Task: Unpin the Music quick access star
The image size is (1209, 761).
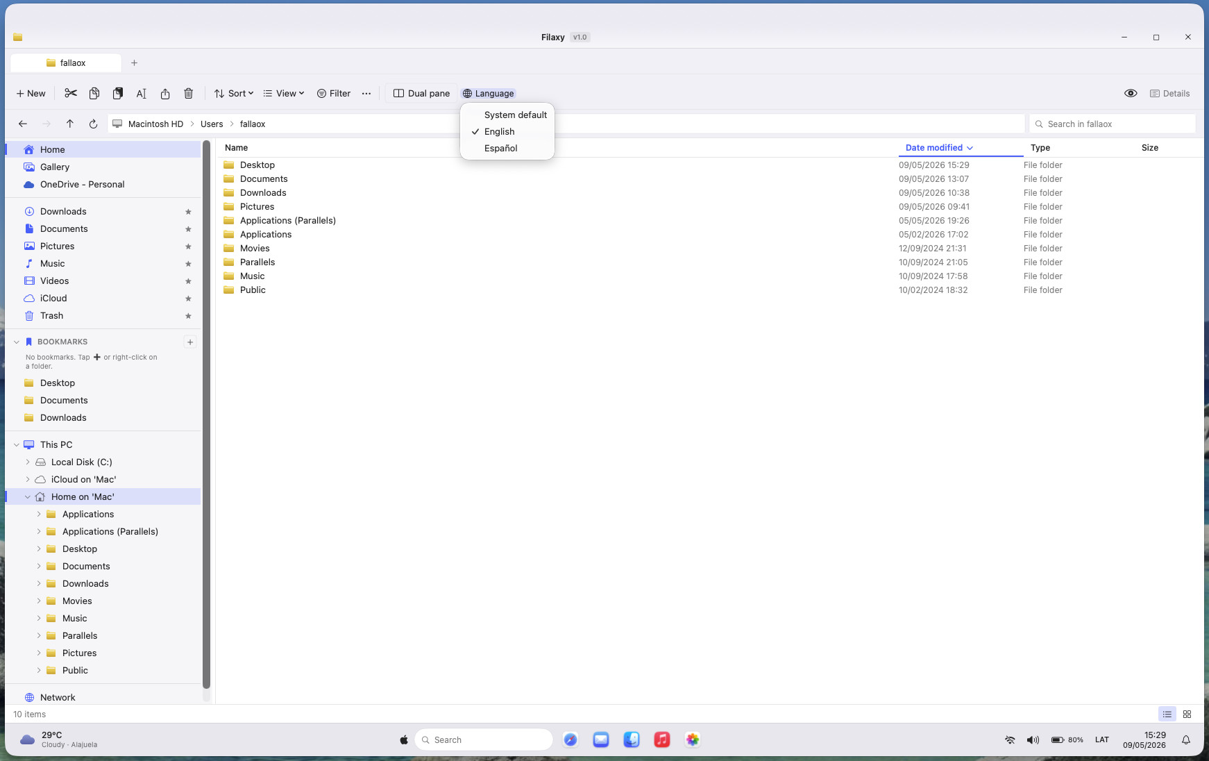Action: click(188, 264)
